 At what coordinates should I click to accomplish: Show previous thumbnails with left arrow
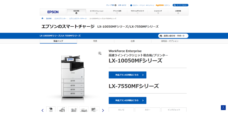pyautogui.click(x=43, y=110)
